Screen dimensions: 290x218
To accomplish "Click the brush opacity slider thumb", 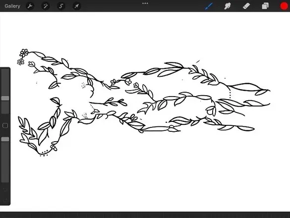I will point(5,139).
